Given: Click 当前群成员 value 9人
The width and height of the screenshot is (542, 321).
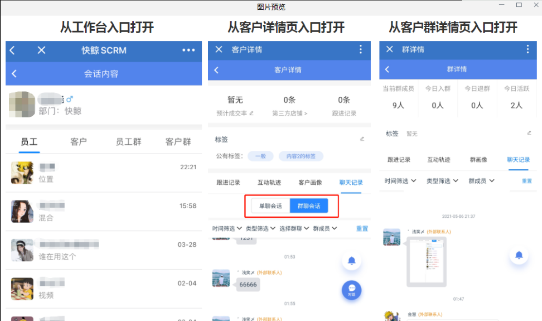Looking at the screenshot, I should click(x=398, y=106).
